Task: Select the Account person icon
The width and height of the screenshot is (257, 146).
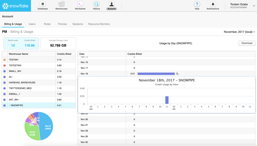Action: [x=111, y=4]
